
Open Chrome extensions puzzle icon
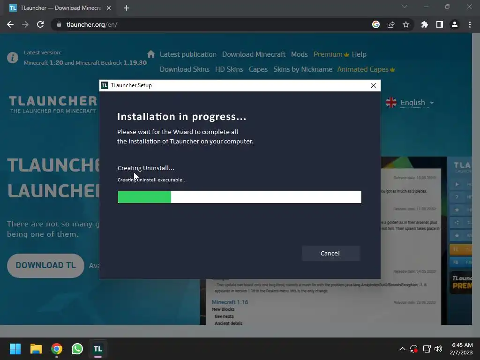coord(425,24)
